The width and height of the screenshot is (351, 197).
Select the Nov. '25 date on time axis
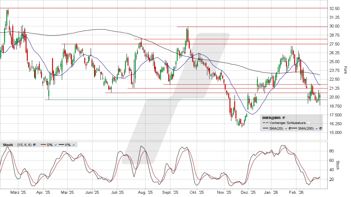point(224,192)
